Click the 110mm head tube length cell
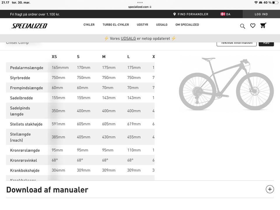This screenshot has height=210, width=280. click(x=134, y=150)
